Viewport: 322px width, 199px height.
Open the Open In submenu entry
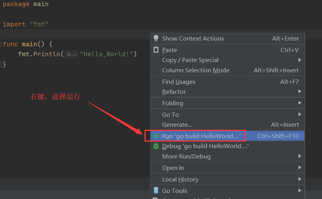pos(173,168)
